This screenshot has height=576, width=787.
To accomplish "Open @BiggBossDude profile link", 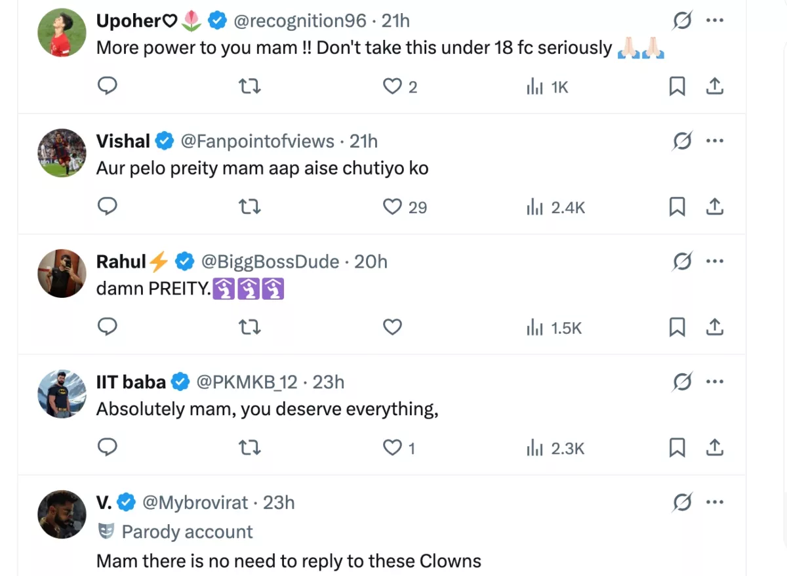I will (x=270, y=262).
